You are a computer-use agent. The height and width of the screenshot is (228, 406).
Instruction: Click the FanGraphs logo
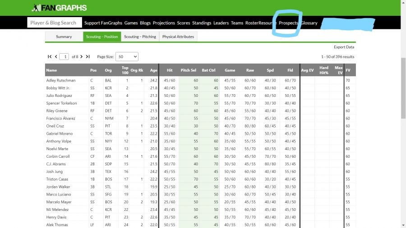(x=59, y=8)
